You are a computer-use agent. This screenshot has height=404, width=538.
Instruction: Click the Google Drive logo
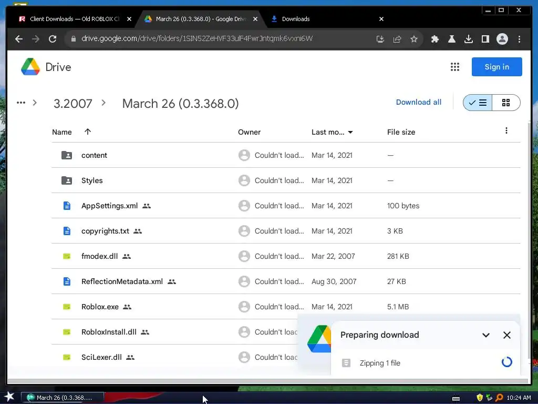(30, 67)
